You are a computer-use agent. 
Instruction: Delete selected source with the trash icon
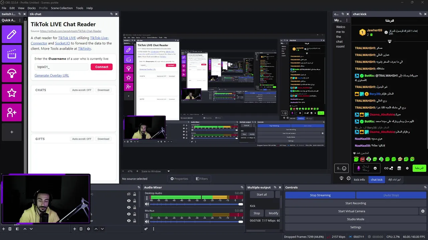81,229
